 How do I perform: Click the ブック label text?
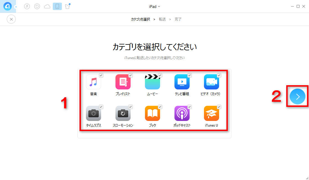tap(153, 125)
